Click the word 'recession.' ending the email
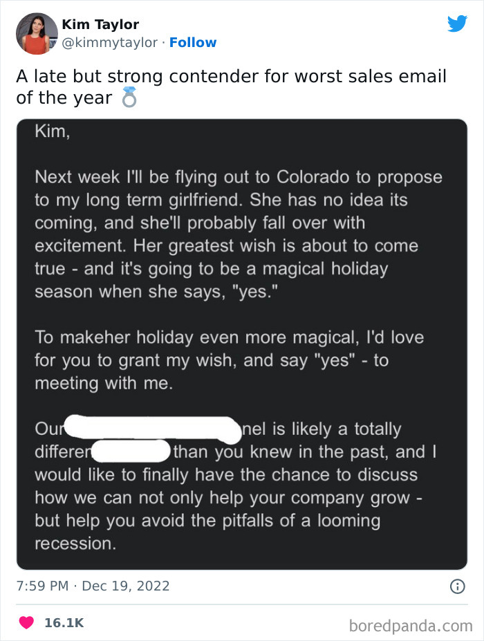Image resolution: width=484 pixels, height=641 pixels. pyautogui.click(x=75, y=543)
